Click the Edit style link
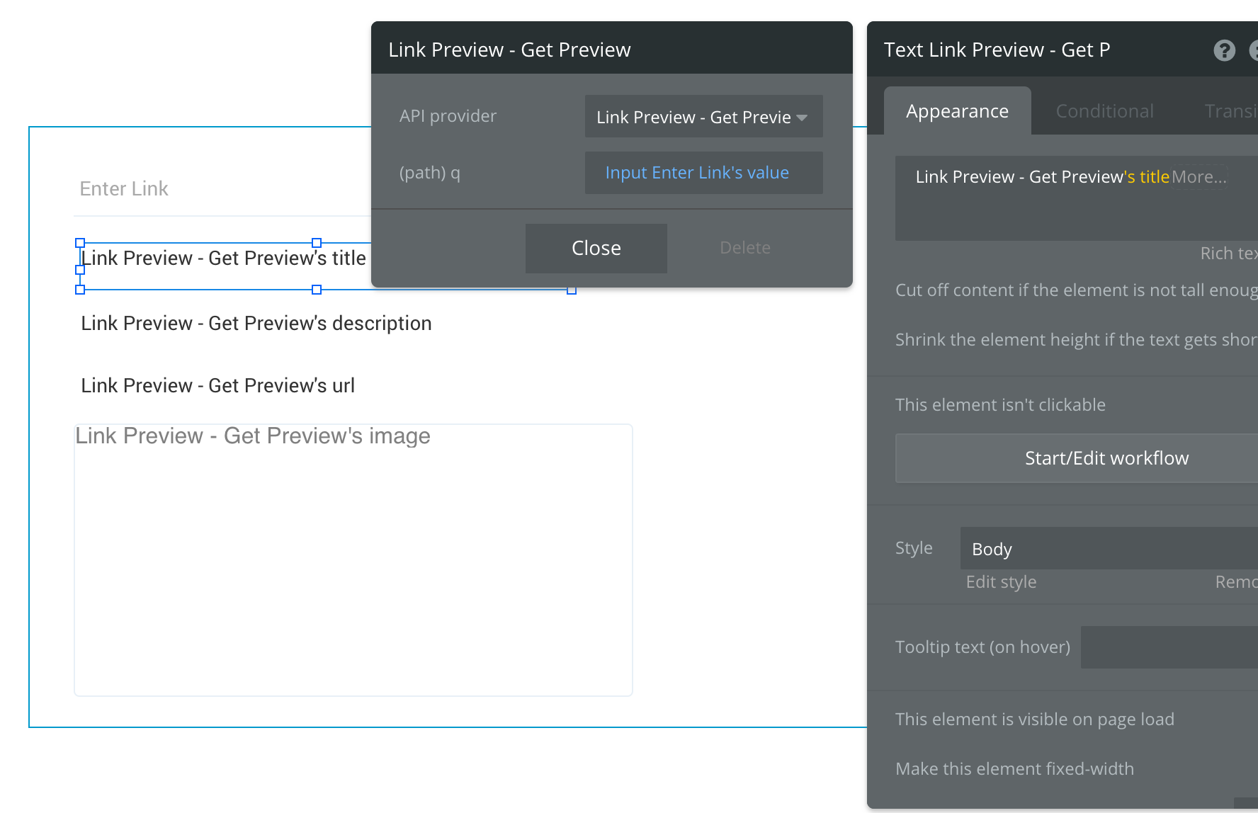 1001,582
